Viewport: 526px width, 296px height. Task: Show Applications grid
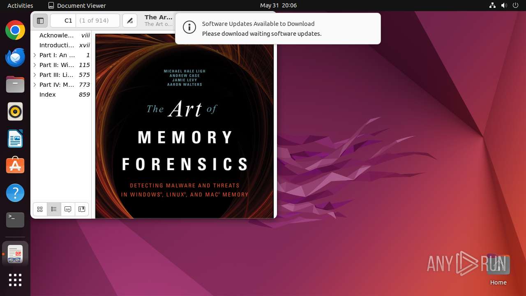15,280
